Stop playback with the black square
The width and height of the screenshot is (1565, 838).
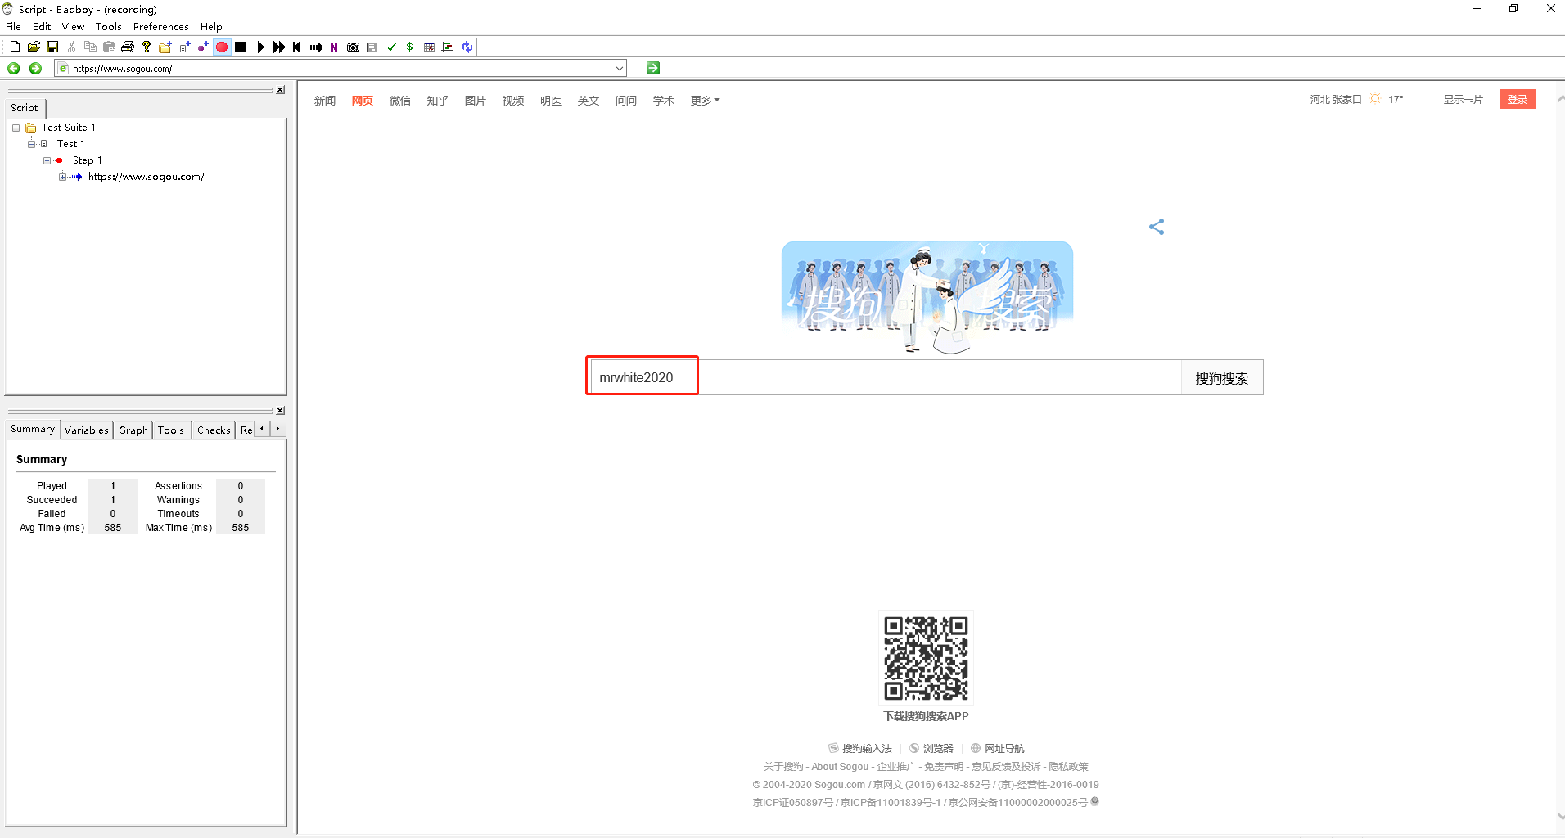pyautogui.click(x=241, y=47)
